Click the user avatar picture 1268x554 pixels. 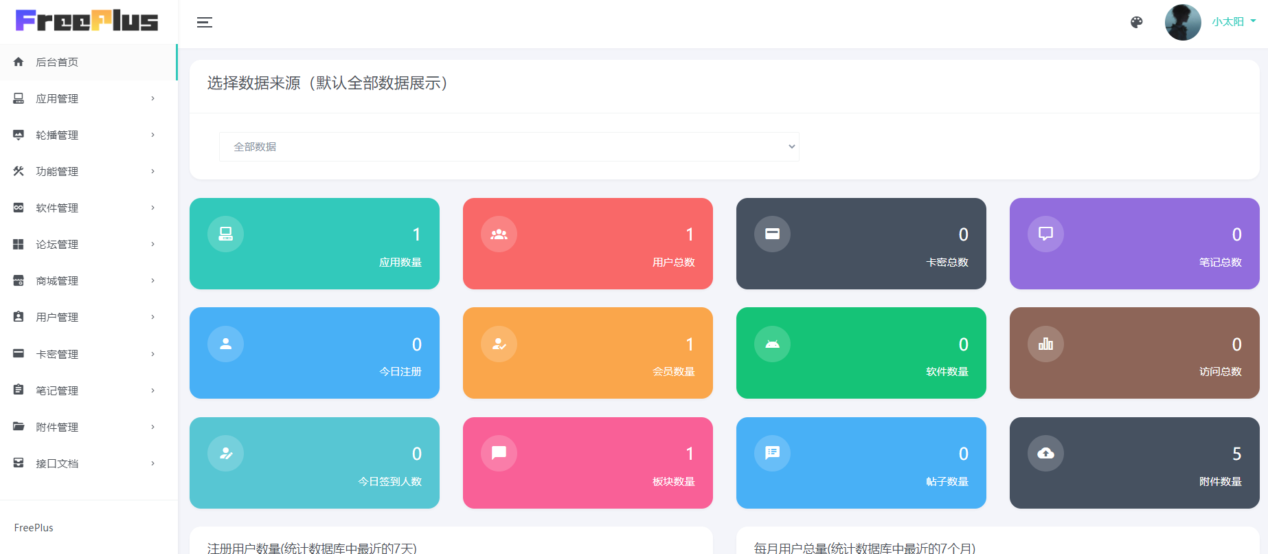click(x=1183, y=22)
